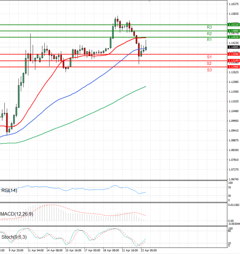Image resolution: width=240 pixels, height=254 pixels.
Task: Click the S3 support label
Action: 209,70
